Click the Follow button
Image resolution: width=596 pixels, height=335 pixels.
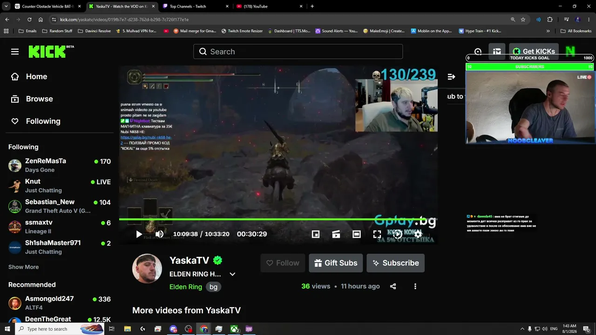pos(283,263)
